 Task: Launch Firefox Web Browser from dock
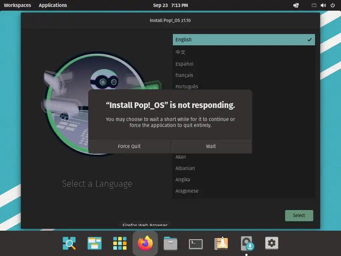(x=145, y=243)
